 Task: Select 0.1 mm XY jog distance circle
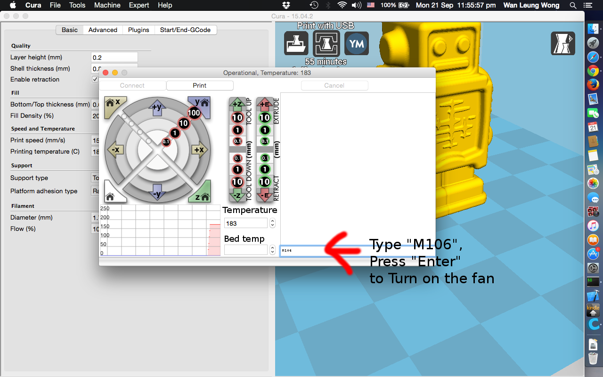click(x=166, y=141)
